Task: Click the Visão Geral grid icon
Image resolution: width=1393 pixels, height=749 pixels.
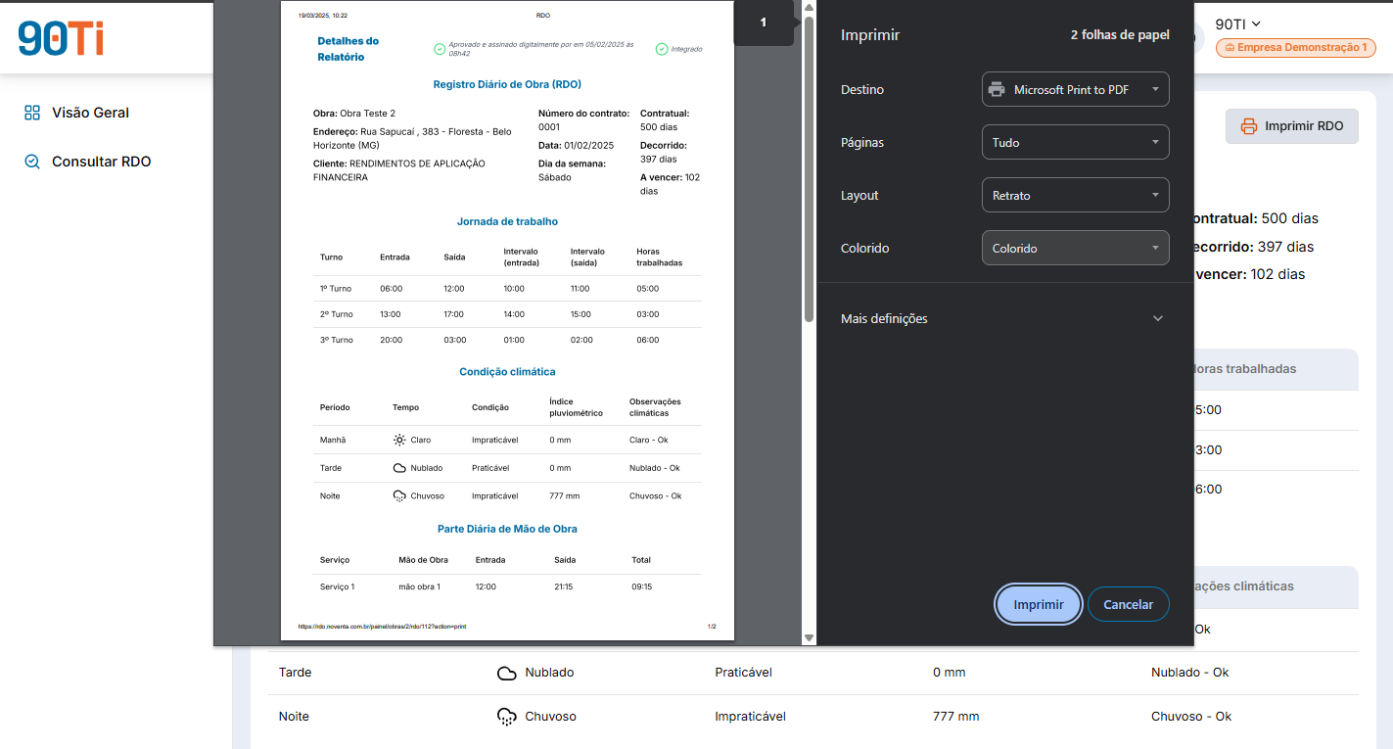Action: coord(32,113)
